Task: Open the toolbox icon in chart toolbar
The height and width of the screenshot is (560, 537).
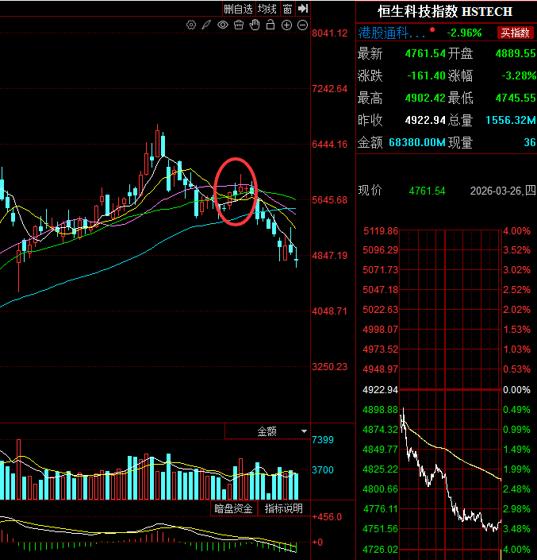Action: tap(239, 25)
